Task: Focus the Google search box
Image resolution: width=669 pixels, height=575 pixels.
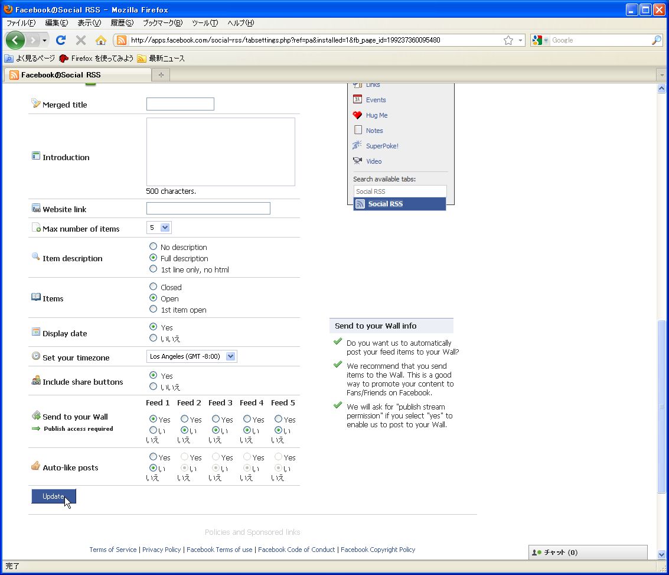Action: pos(600,40)
